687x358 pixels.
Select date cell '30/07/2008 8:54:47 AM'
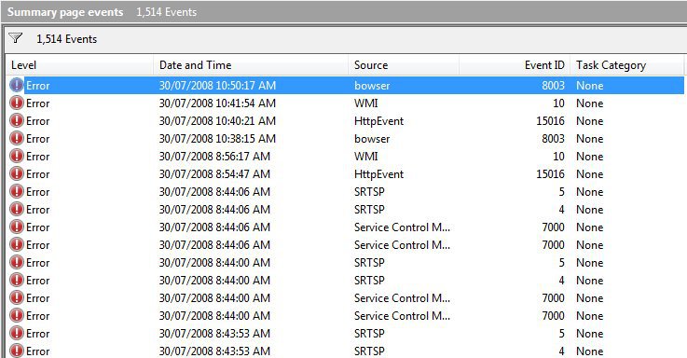click(x=214, y=174)
